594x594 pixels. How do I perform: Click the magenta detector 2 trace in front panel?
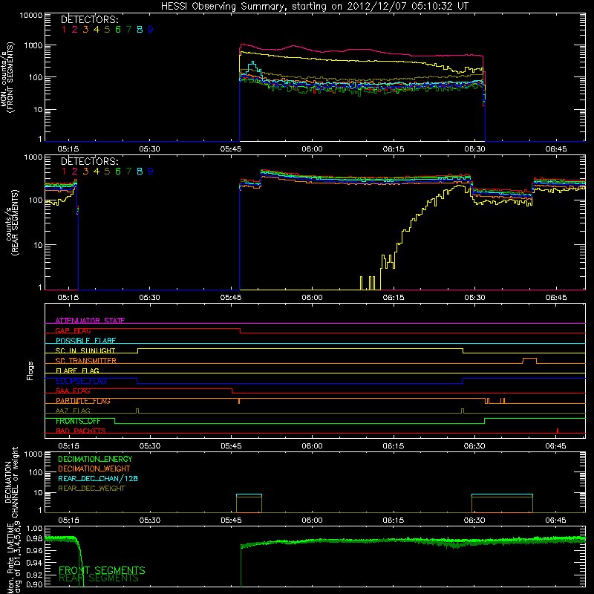click(x=360, y=50)
